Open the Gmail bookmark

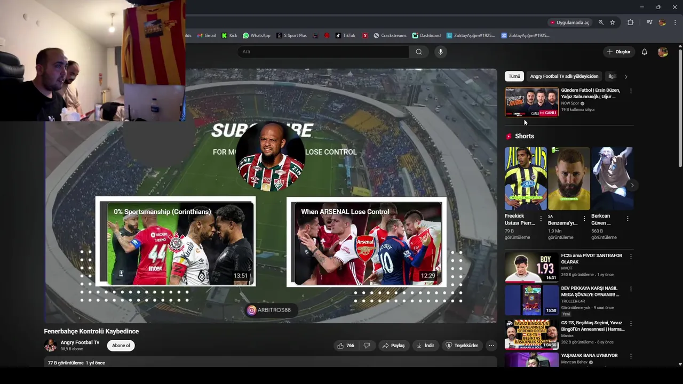pyautogui.click(x=207, y=36)
